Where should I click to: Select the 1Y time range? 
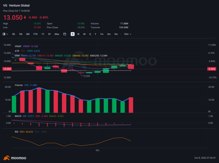(43, 34)
